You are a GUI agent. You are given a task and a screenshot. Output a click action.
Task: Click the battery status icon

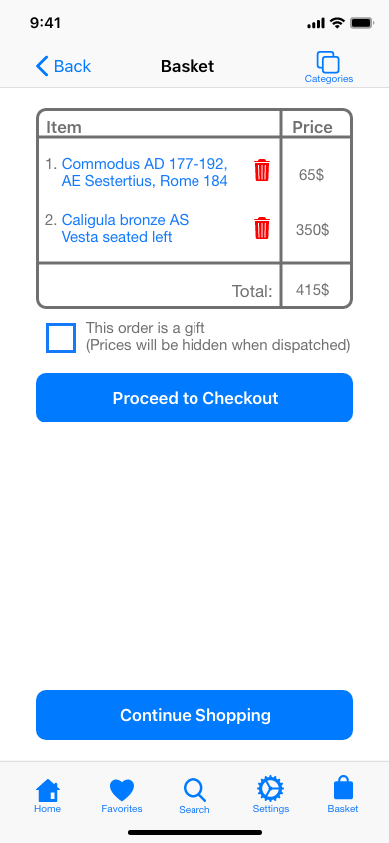(362, 23)
